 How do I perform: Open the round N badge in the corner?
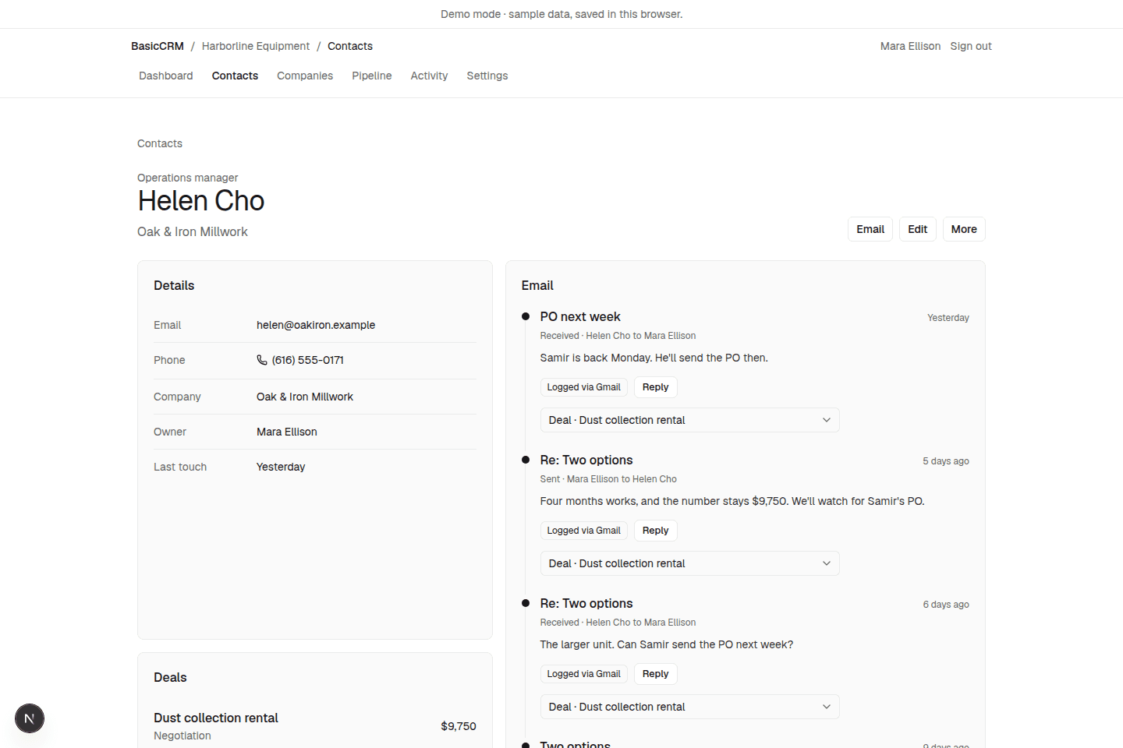[x=30, y=718]
